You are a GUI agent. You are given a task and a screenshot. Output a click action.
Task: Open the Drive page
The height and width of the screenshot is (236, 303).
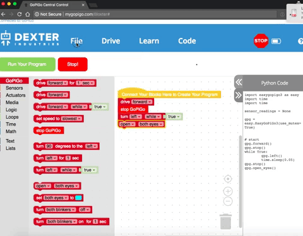click(111, 41)
